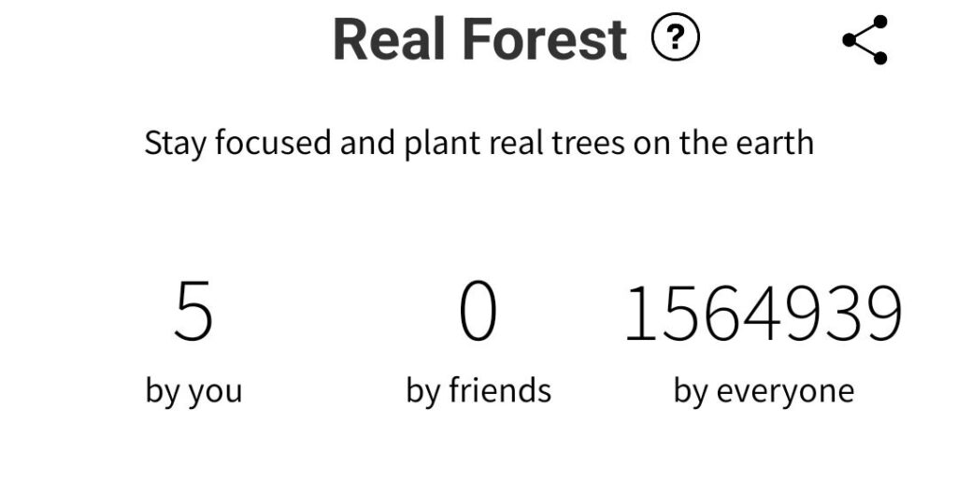Screen dimensions: 957x478
Task: Select the 'Stay focused and plant real trees' subtitle
Action: 479,144
